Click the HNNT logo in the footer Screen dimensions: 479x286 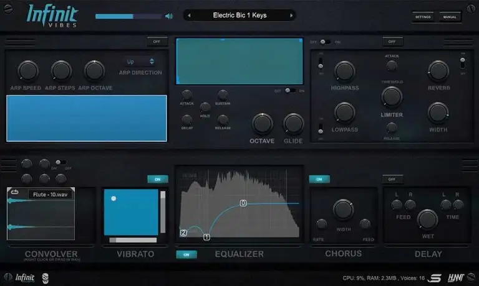tap(456, 277)
